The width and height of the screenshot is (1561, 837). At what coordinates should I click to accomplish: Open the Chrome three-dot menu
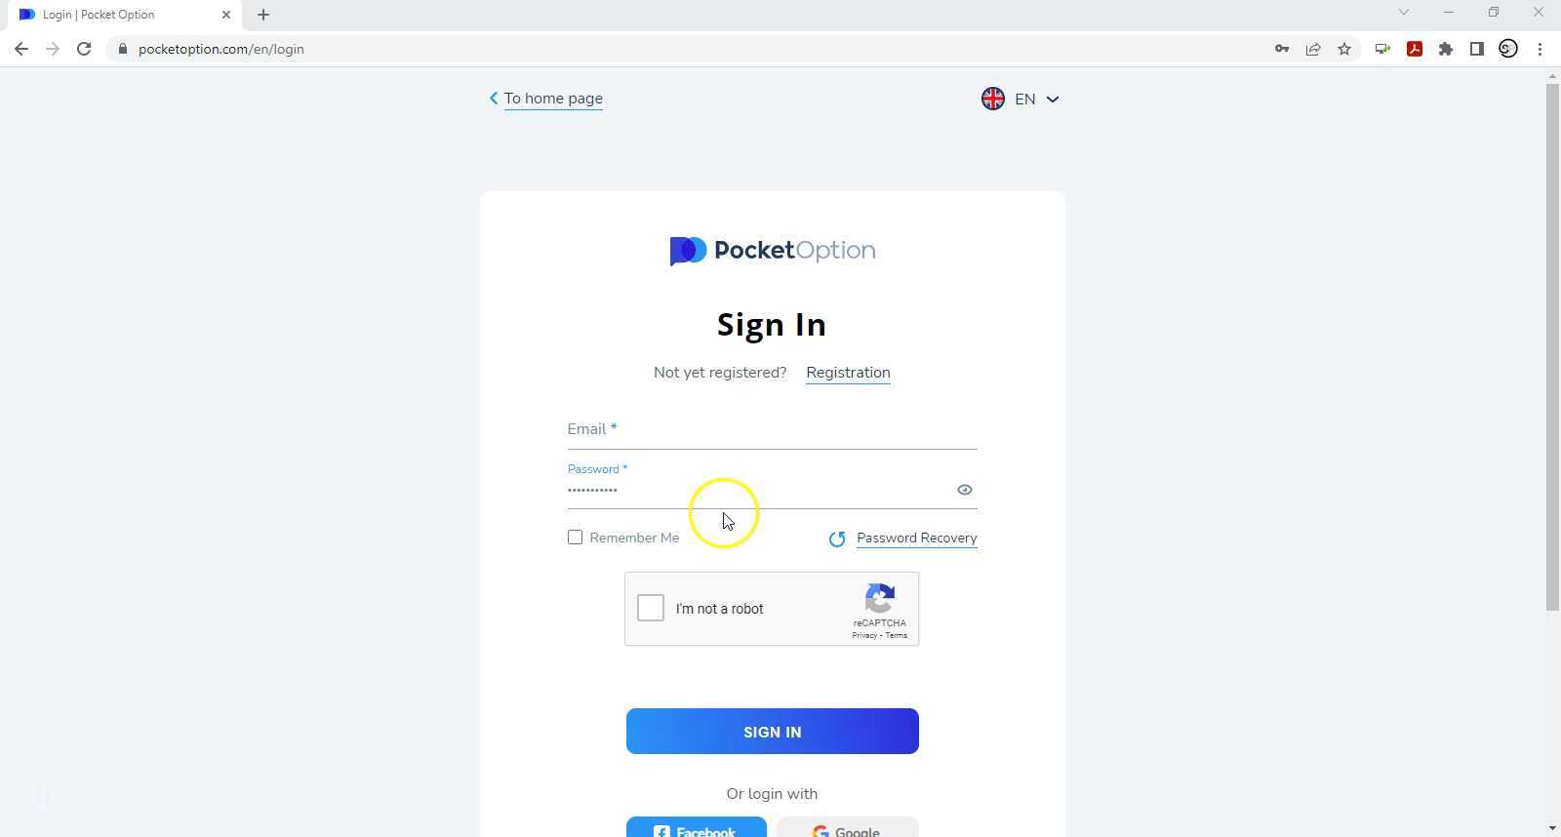coord(1541,49)
